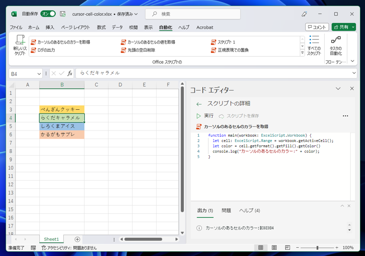Click スクリプトを保存 button
365x256 pixels.
(x=239, y=116)
